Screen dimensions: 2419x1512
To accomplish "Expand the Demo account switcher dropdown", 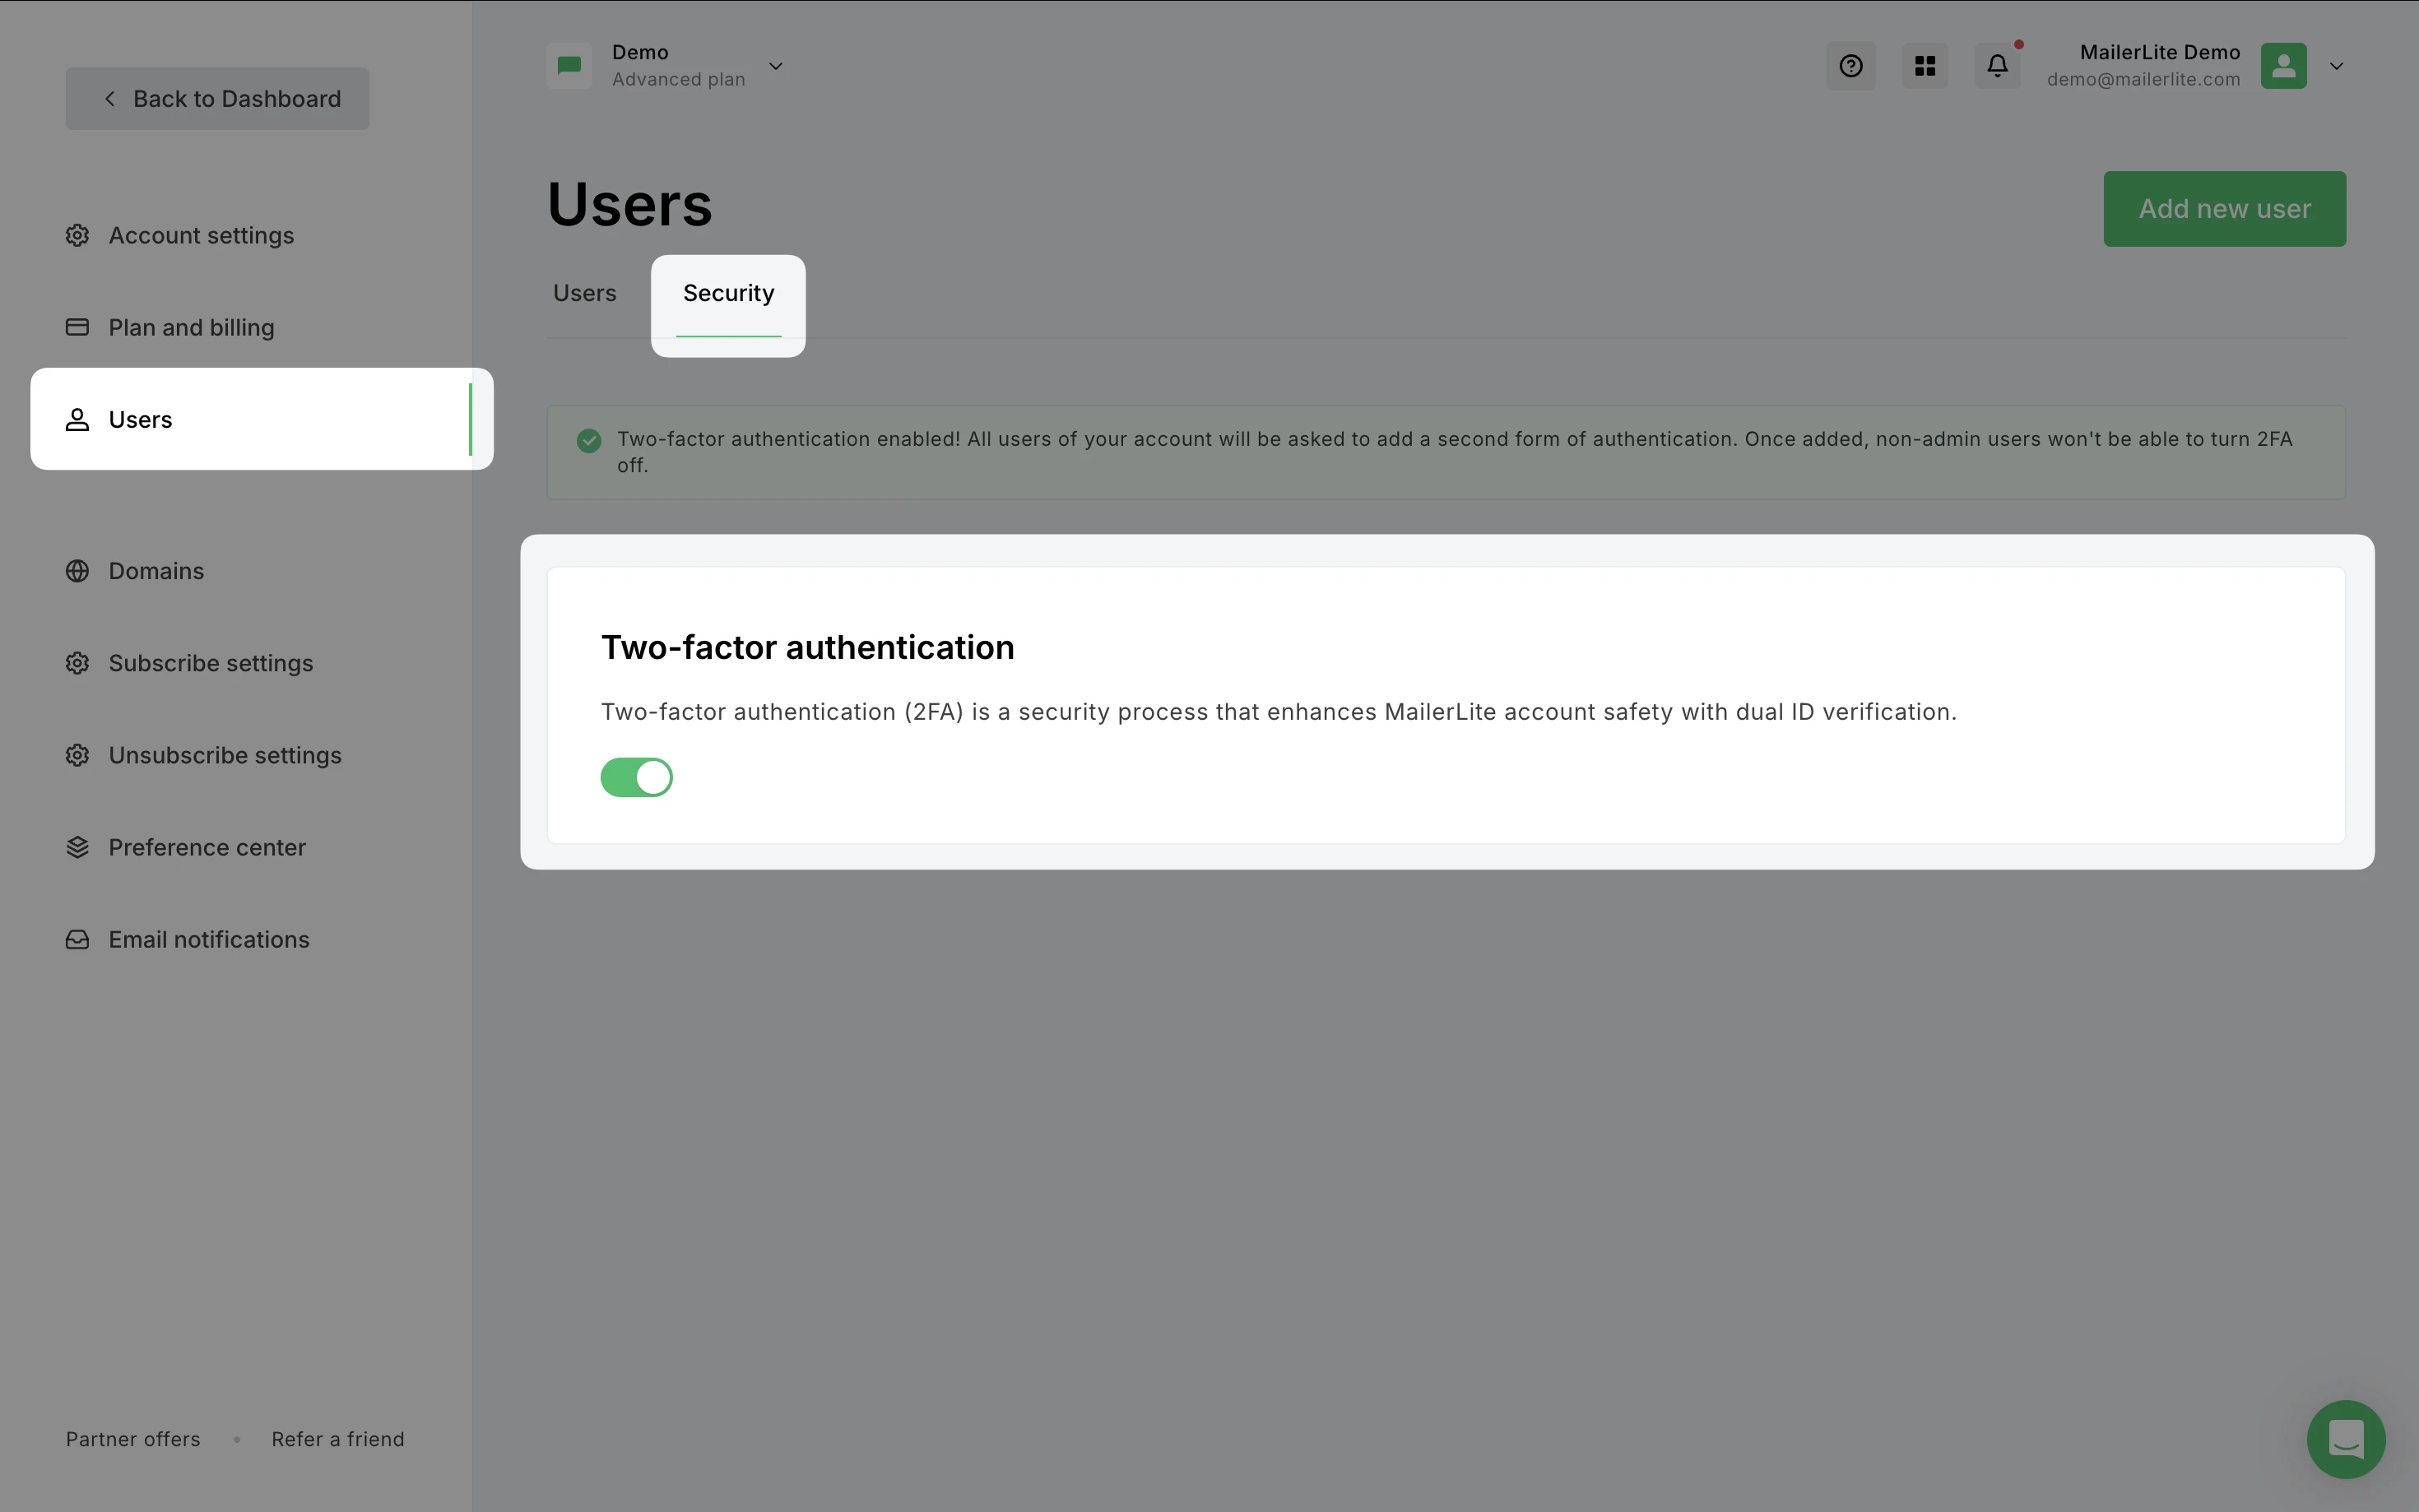I will click(x=775, y=66).
